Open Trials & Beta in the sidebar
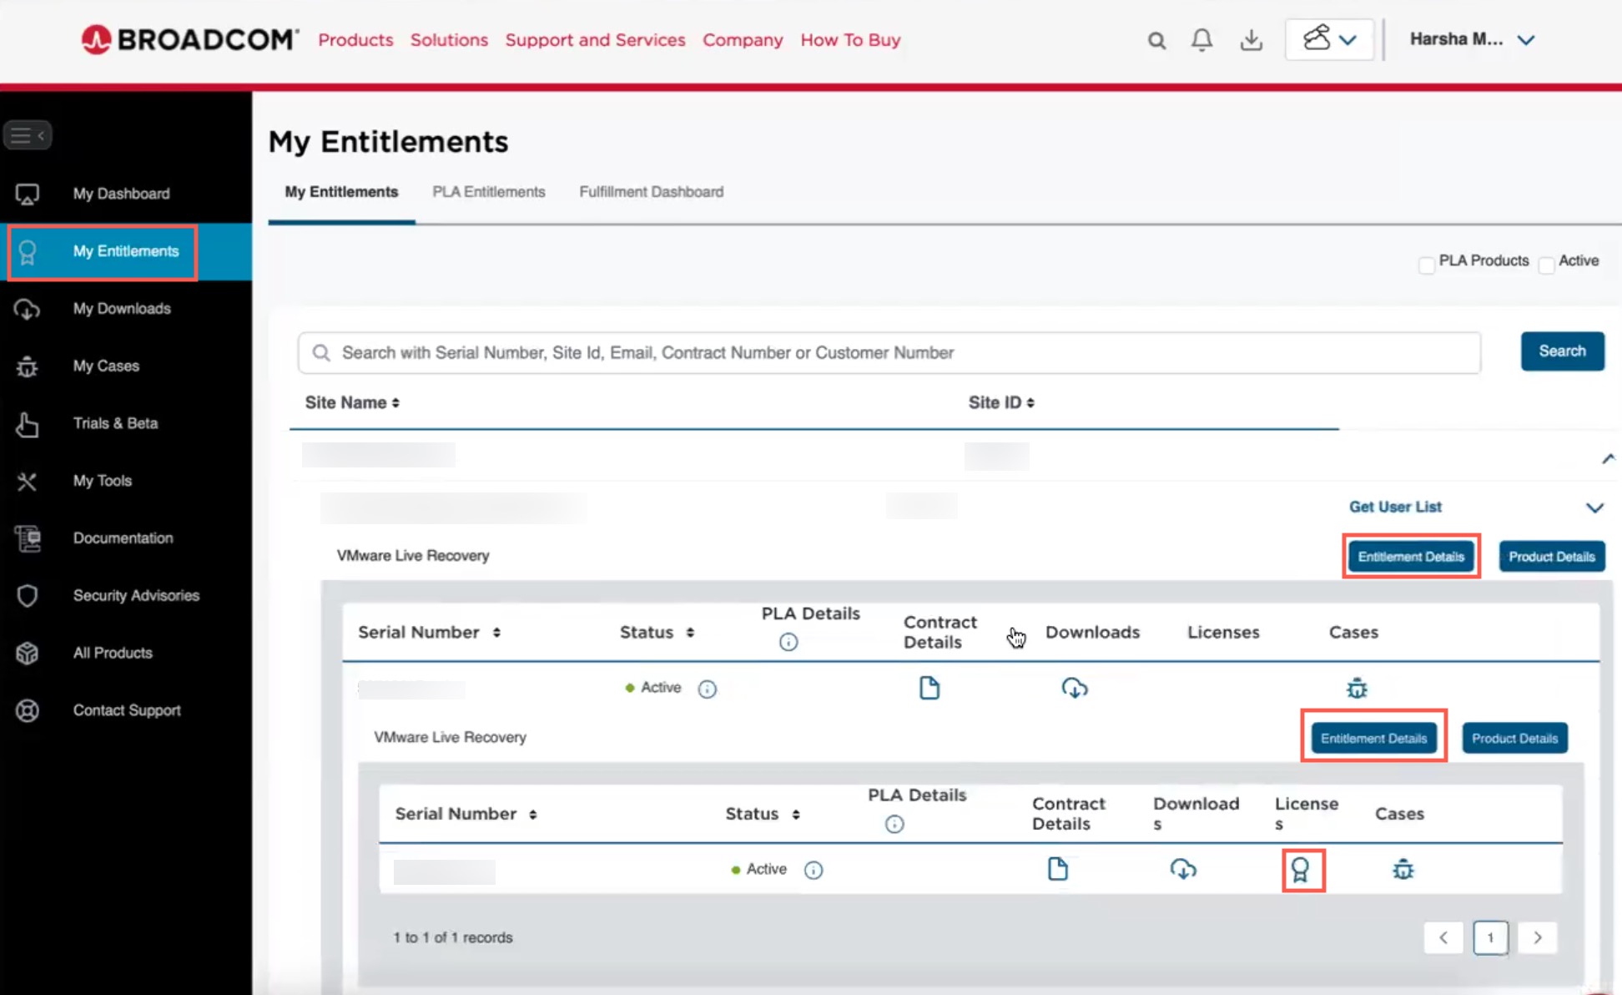 115,423
